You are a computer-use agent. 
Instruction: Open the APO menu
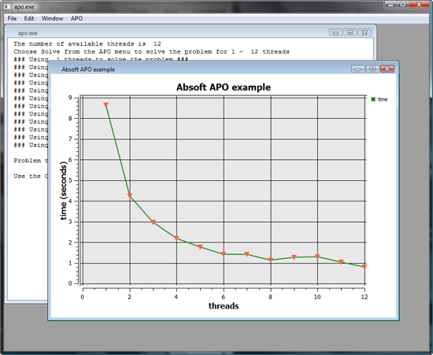coord(76,18)
